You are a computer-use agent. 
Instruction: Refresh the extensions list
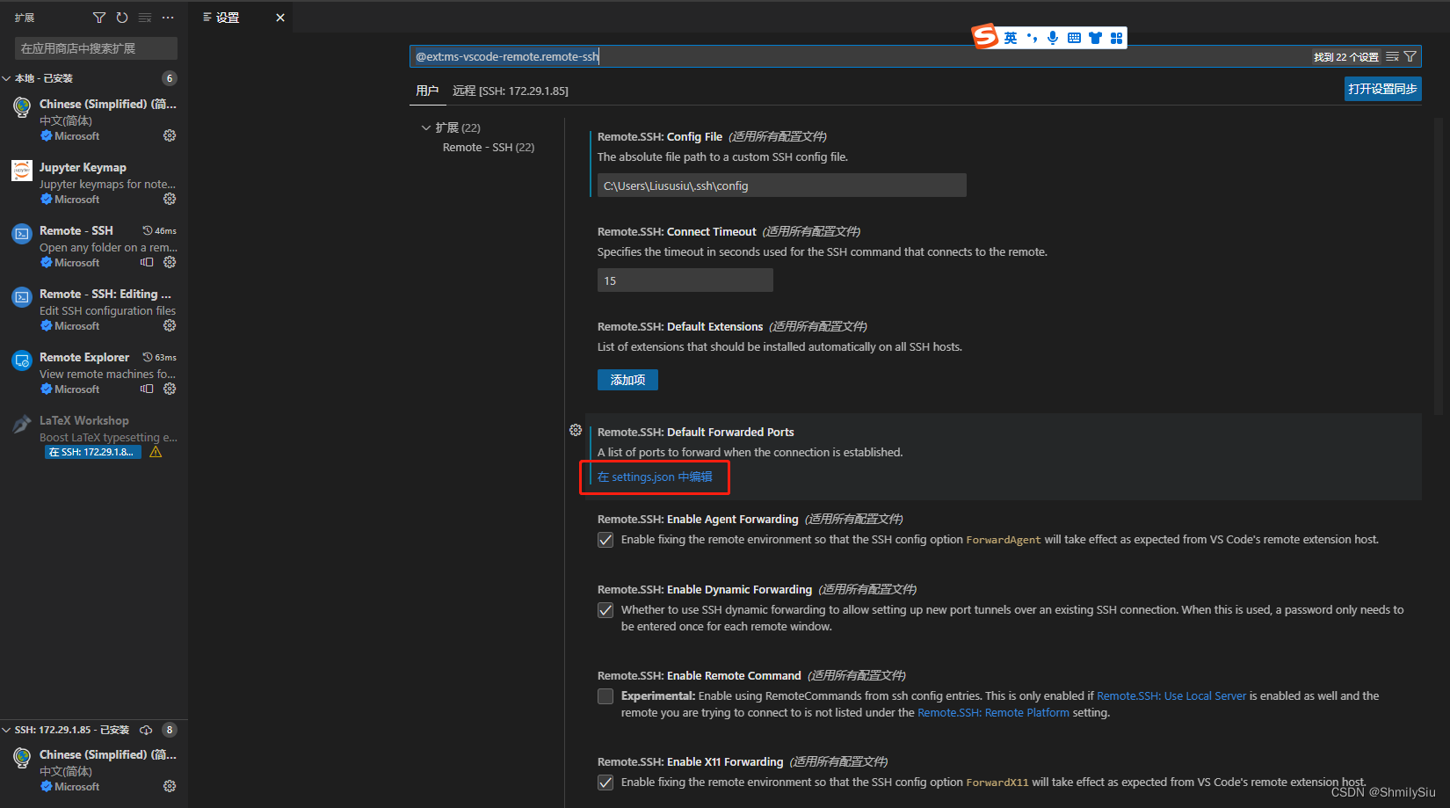[x=122, y=17]
